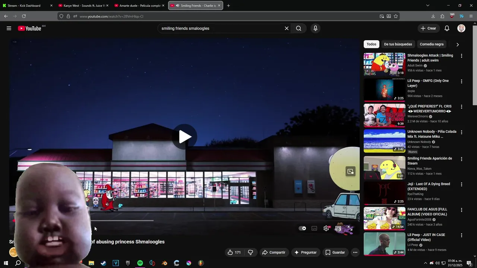
Task: Open options for Lil Peep OMFG video
Action: [461, 81]
